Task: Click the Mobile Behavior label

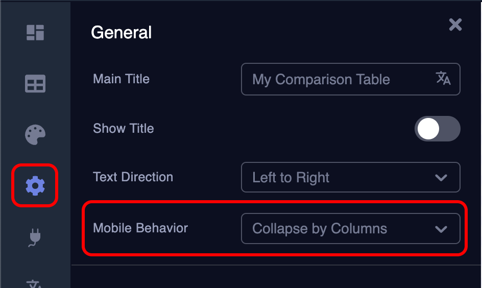Action: coord(140,228)
